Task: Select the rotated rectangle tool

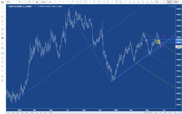Action: (99, 2)
